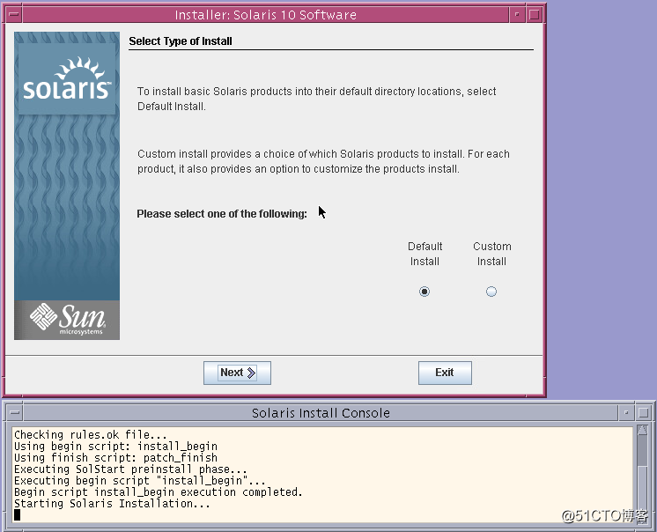Select the Custom Install radio button
Screen dimensions: 657x532
(491, 292)
